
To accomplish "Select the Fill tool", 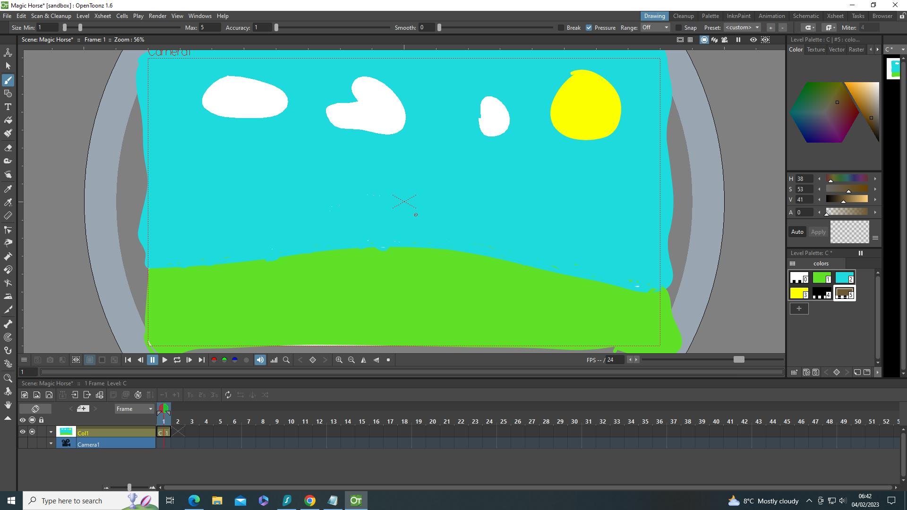I will [8, 120].
